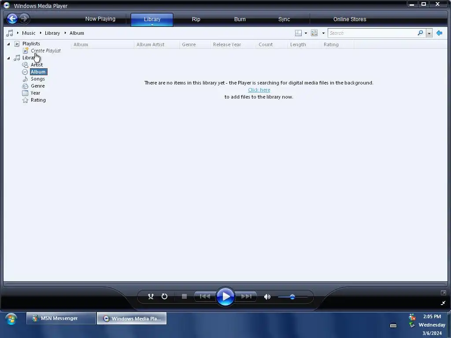
Task: Open the Online Stores tab
Action: 350,19
